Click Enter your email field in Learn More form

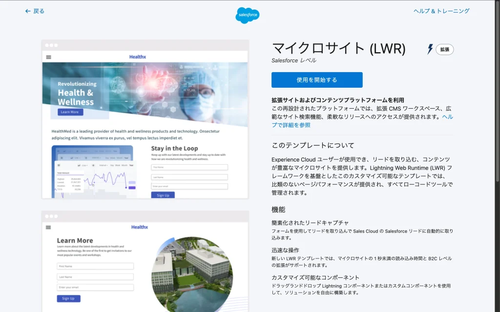point(95,288)
